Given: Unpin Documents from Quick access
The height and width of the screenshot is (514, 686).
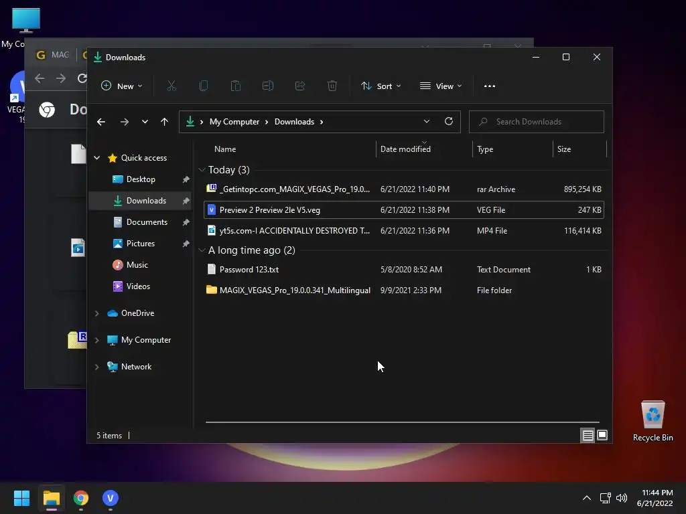Looking at the screenshot, I should [186, 222].
